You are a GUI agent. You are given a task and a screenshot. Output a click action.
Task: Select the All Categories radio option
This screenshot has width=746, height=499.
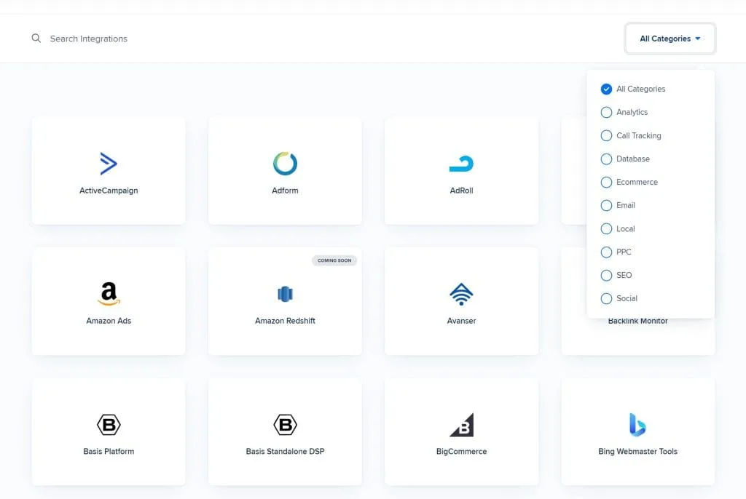coord(606,89)
